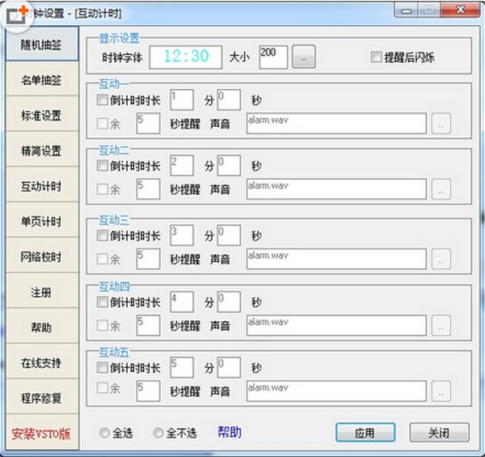This screenshot has height=457, width=485.
Task: Open the 网络校时 tab
Action: coord(42,256)
